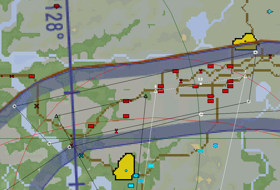Click the white waypoint 7 triangle
This screenshot has height=190, width=280.
tap(245, 76)
